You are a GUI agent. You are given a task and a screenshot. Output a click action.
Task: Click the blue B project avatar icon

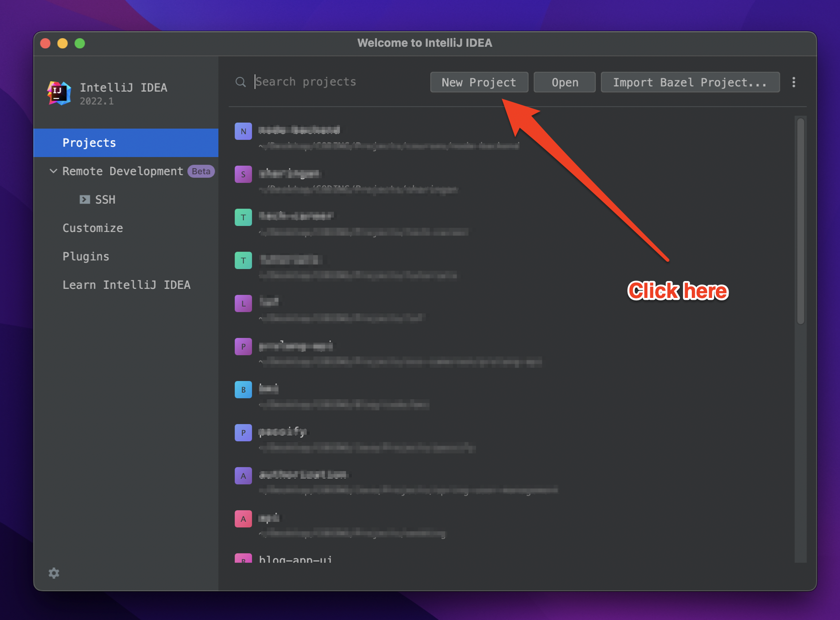point(243,389)
